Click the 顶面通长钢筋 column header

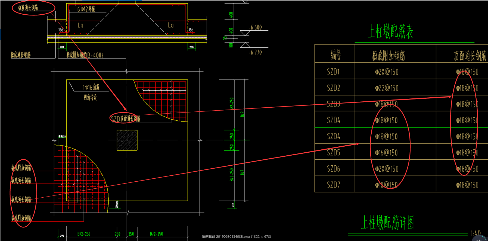pos(470,56)
